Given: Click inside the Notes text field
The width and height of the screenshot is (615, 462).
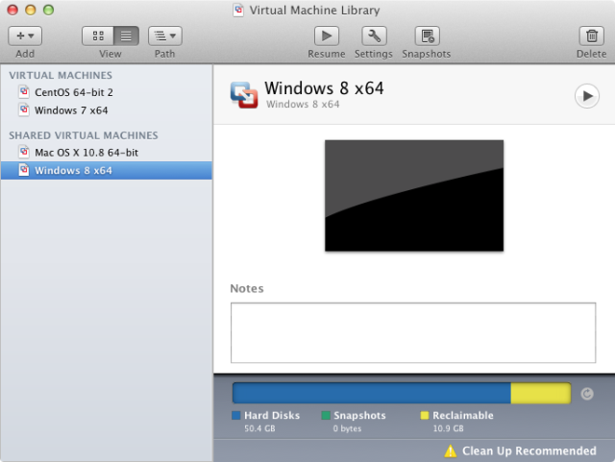Looking at the screenshot, I should [413, 332].
